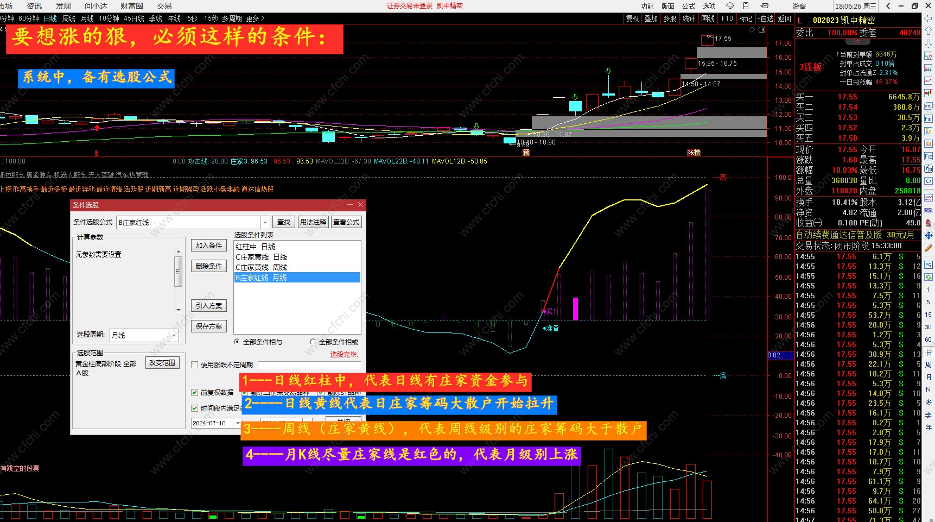The width and height of the screenshot is (935, 522).
Task: Toggle the 前复权数据 checkbox
Action: [x=194, y=392]
